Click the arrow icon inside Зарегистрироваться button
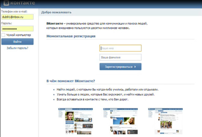 click(135, 67)
